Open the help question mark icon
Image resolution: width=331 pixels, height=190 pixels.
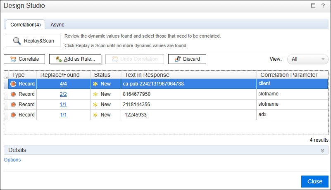[x=323, y=6]
